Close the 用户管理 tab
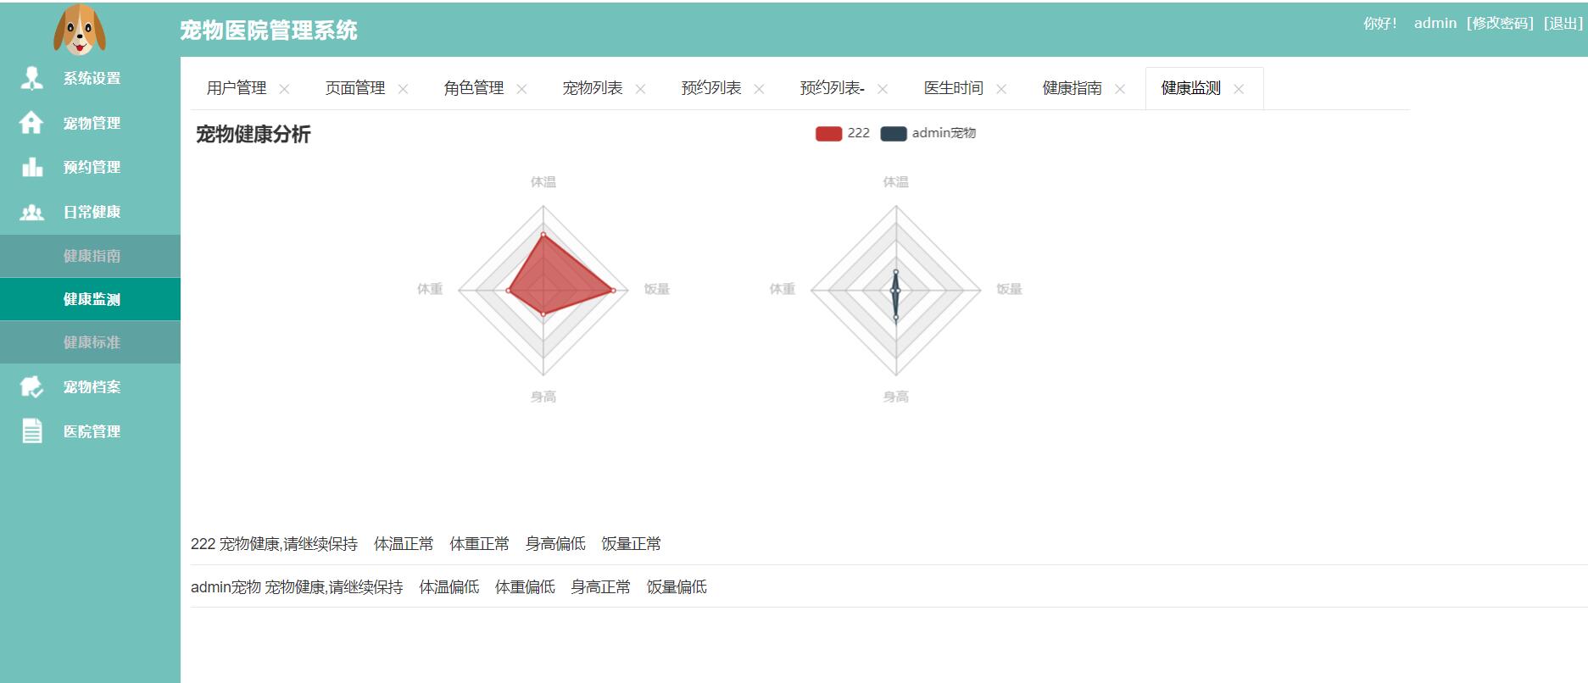Screen dimensions: 1588x683 tap(284, 89)
